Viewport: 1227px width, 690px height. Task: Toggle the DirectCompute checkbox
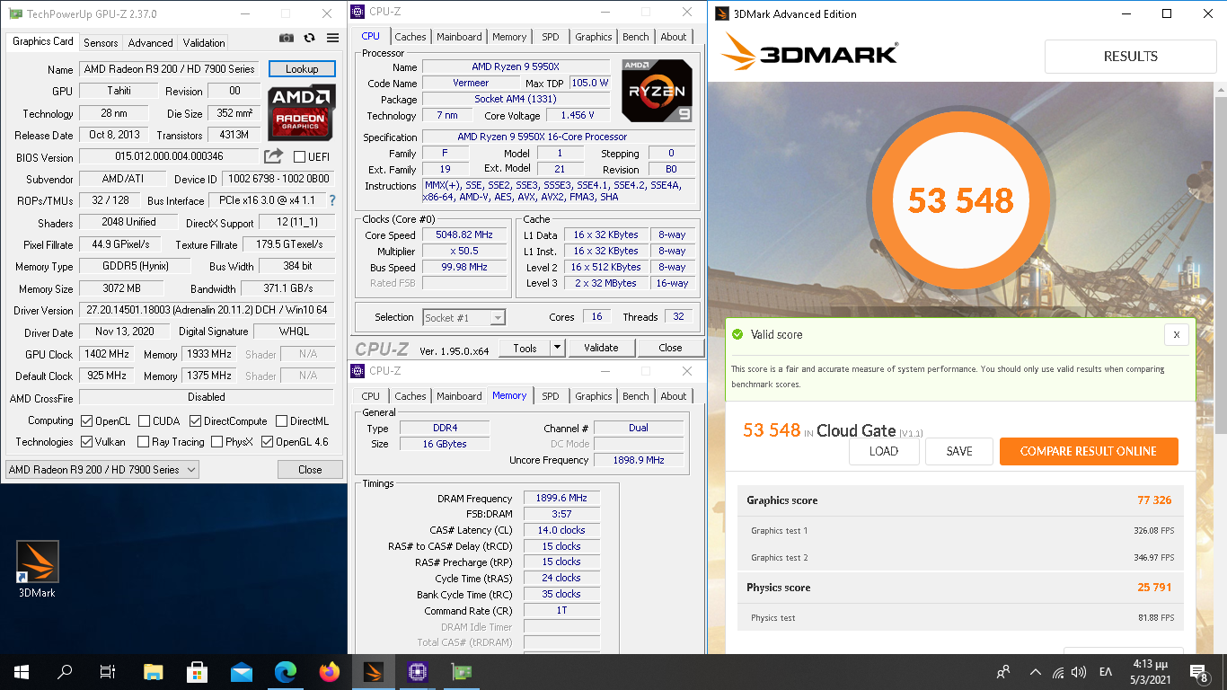tap(195, 420)
